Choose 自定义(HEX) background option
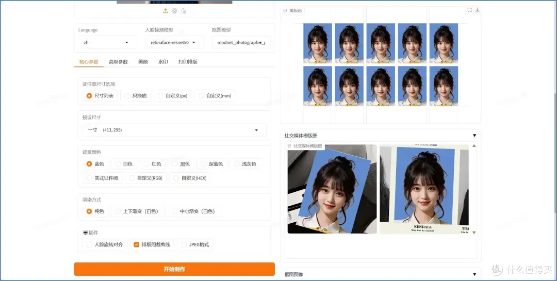The image size is (557, 281). 190,178
